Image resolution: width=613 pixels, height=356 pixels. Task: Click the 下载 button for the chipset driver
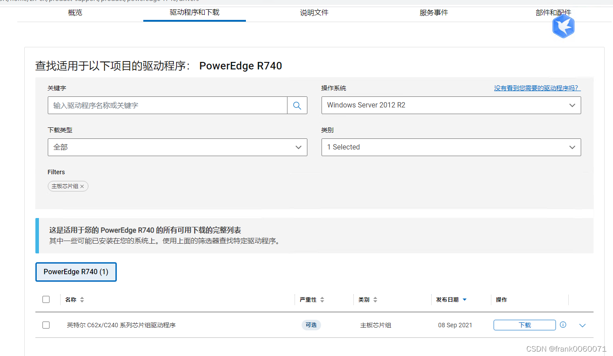pos(525,325)
